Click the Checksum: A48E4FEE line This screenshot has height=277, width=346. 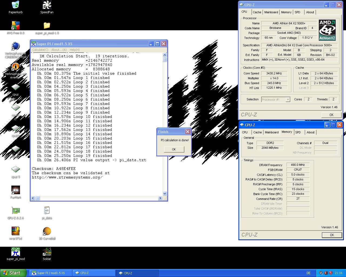click(54, 169)
